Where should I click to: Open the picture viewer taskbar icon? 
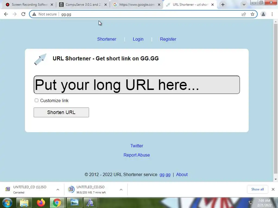74,203
